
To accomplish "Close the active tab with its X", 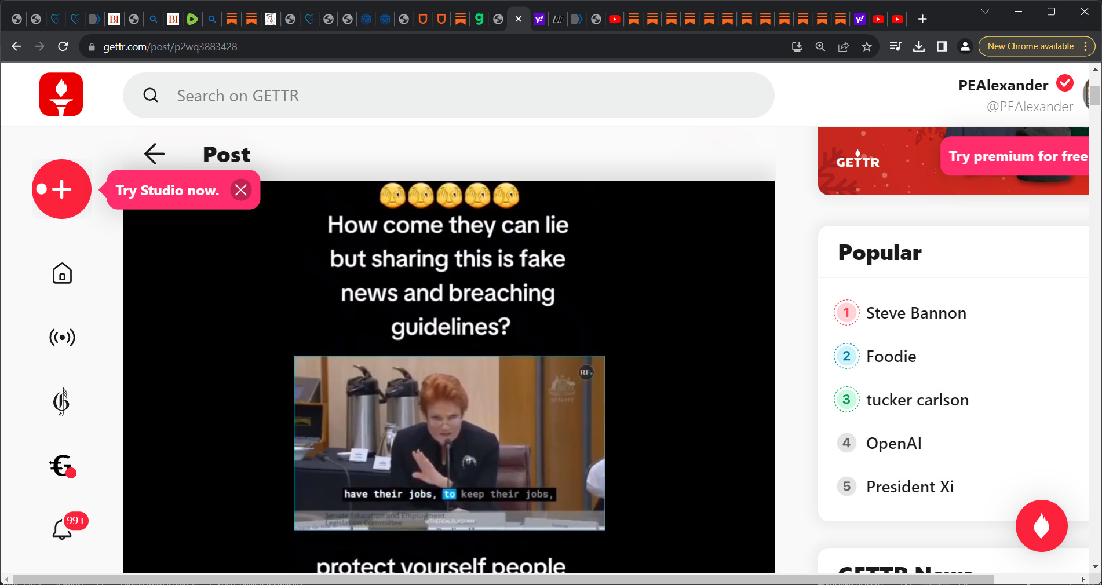I will click(x=519, y=19).
